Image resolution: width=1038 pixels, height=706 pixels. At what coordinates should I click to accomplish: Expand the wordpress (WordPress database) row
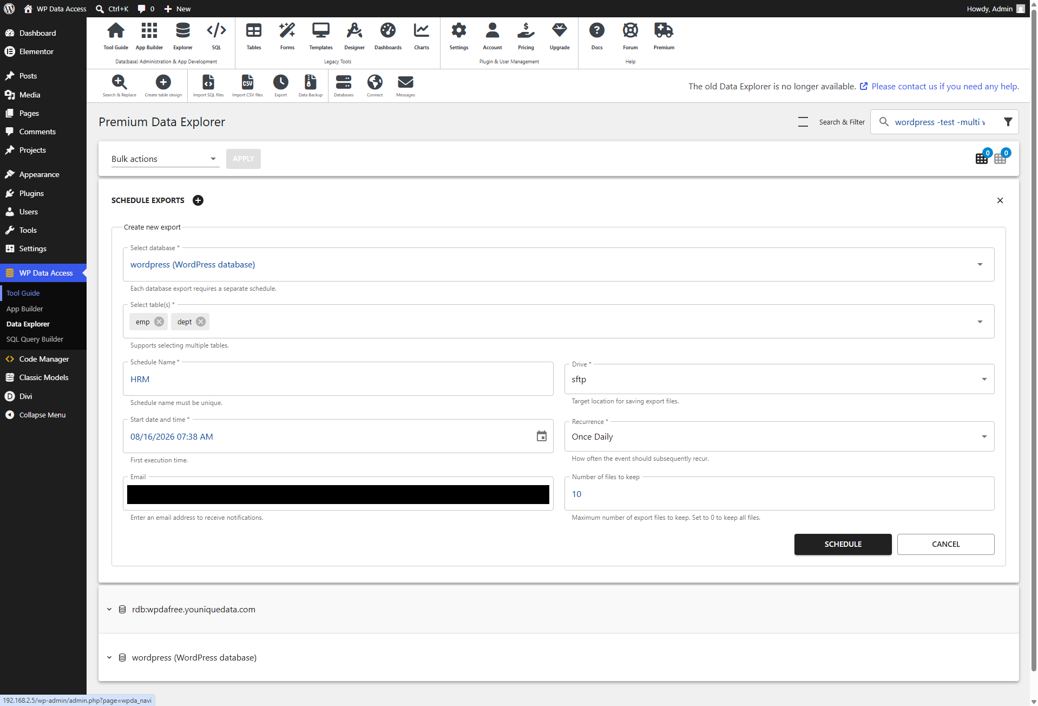tap(109, 657)
